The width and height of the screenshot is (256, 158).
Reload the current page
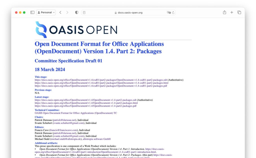tap(173, 12)
